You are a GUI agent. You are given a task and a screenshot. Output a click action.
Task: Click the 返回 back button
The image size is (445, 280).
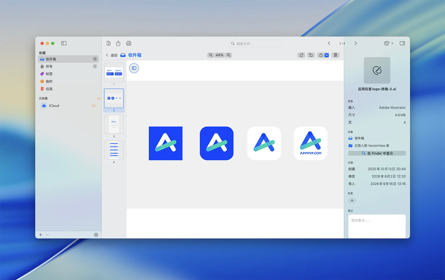click(x=112, y=55)
